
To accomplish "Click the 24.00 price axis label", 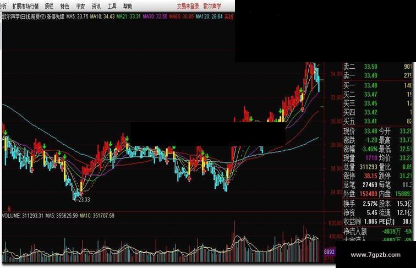I will tap(335, 192).
